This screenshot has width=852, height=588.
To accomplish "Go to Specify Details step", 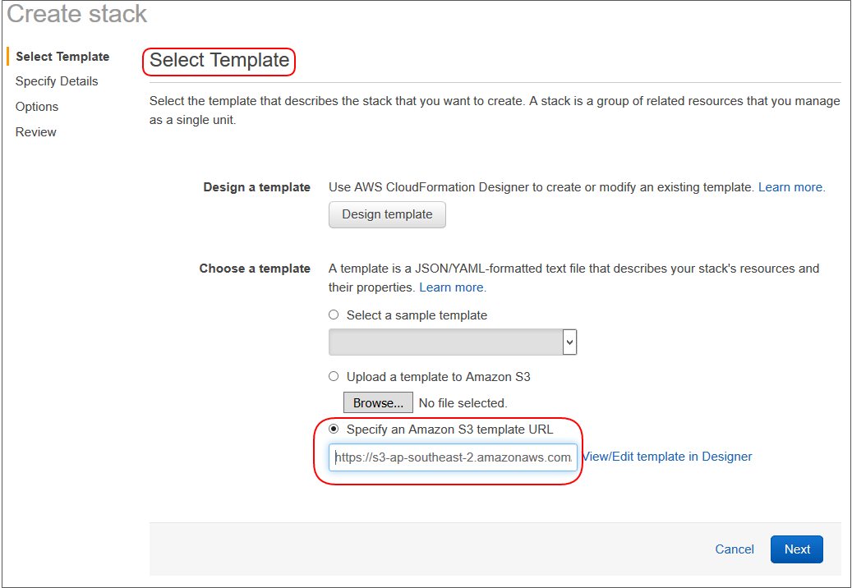I will click(x=57, y=81).
